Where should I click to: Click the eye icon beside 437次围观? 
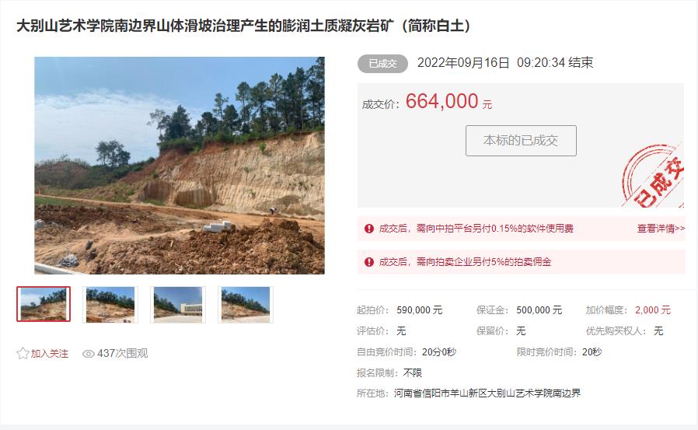(x=88, y=354)
